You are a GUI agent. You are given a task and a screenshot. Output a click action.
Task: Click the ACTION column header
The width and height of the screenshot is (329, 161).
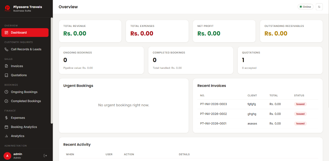coord(129,155)
